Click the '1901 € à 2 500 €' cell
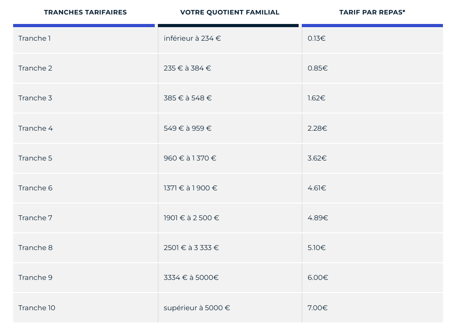The height and width of the screenshot is (331, 452). pos(191,218)
